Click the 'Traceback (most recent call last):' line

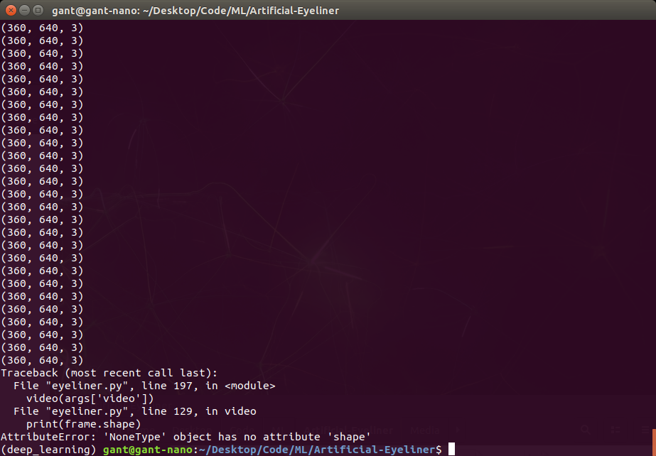click(x=109, y=373)
